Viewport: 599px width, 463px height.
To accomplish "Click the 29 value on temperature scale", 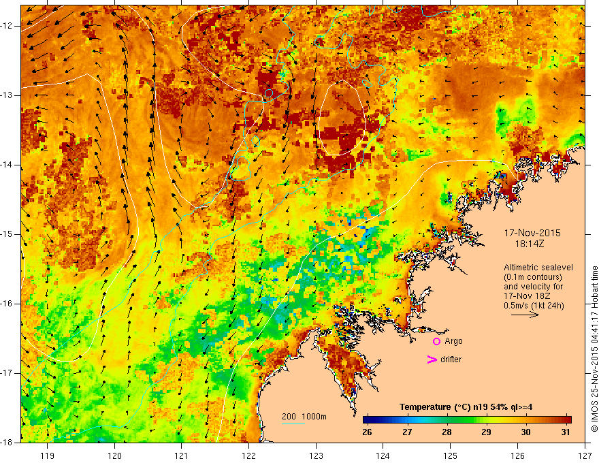I will [x=486, y=432].
